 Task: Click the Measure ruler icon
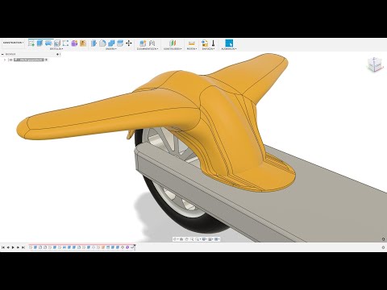191,43
